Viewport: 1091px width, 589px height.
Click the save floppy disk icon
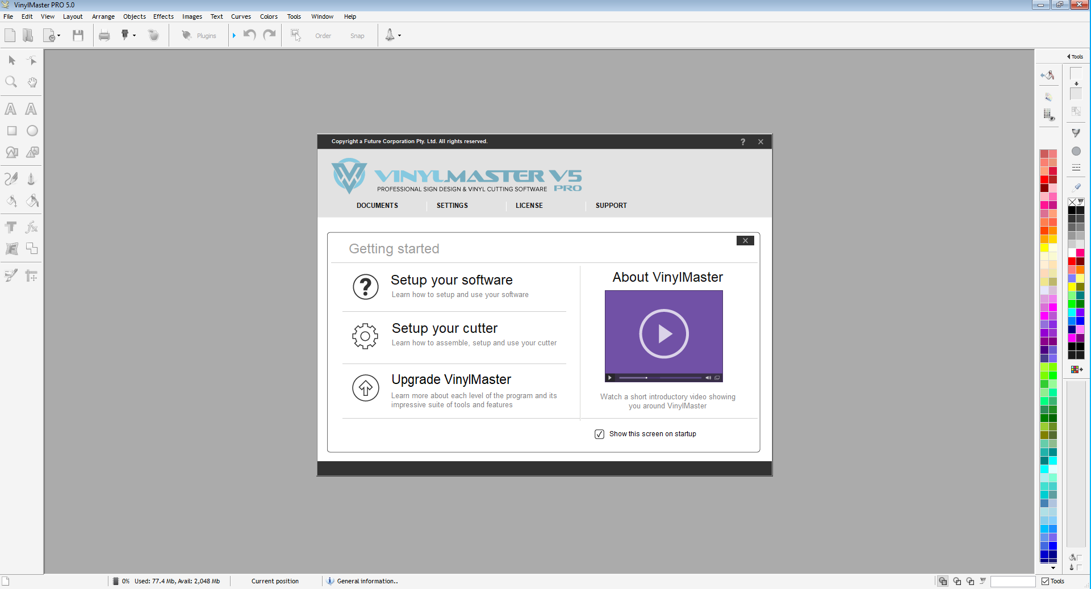coord(78,35)
